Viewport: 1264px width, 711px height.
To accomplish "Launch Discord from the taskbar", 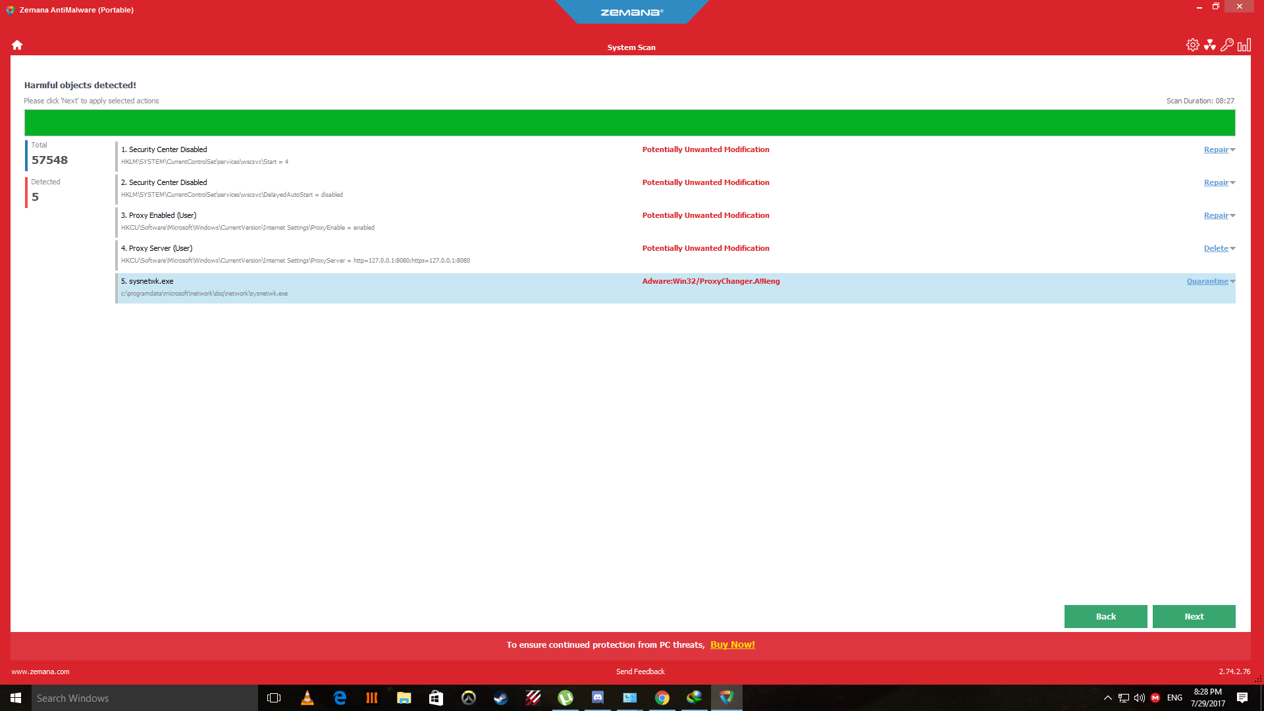I will (597, 698).
